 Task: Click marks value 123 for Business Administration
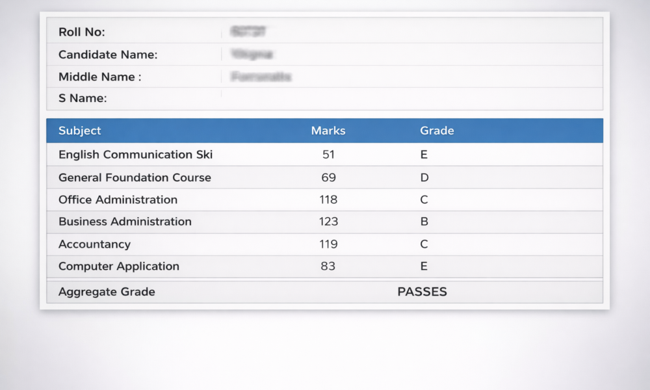[328, 222]
